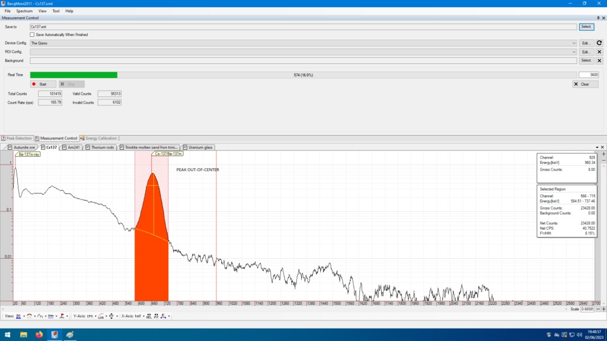This screenshot has height=341, width=607.
Task: Click the red arc HD view icon
Action: tap(30, 316)
